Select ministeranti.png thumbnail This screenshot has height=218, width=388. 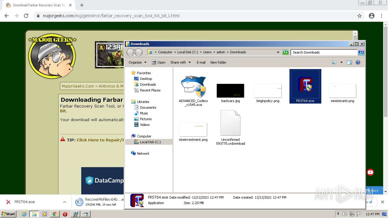pos(342,91)
